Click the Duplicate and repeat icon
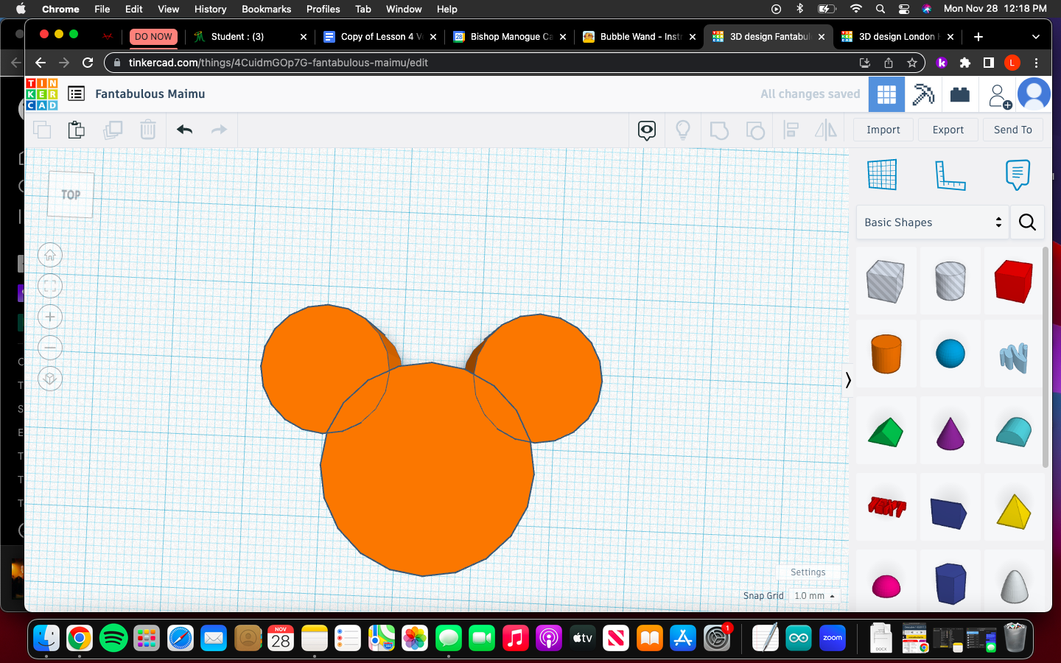 113,130
